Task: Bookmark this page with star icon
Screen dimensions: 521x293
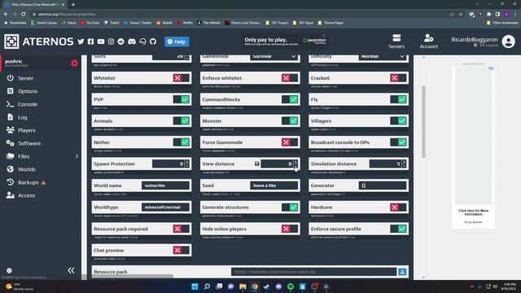Action: 461,15
